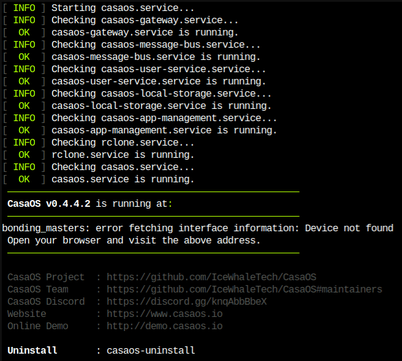
Task: Click 'Starting casaos.service...' log line
Action: pos(123,8)
